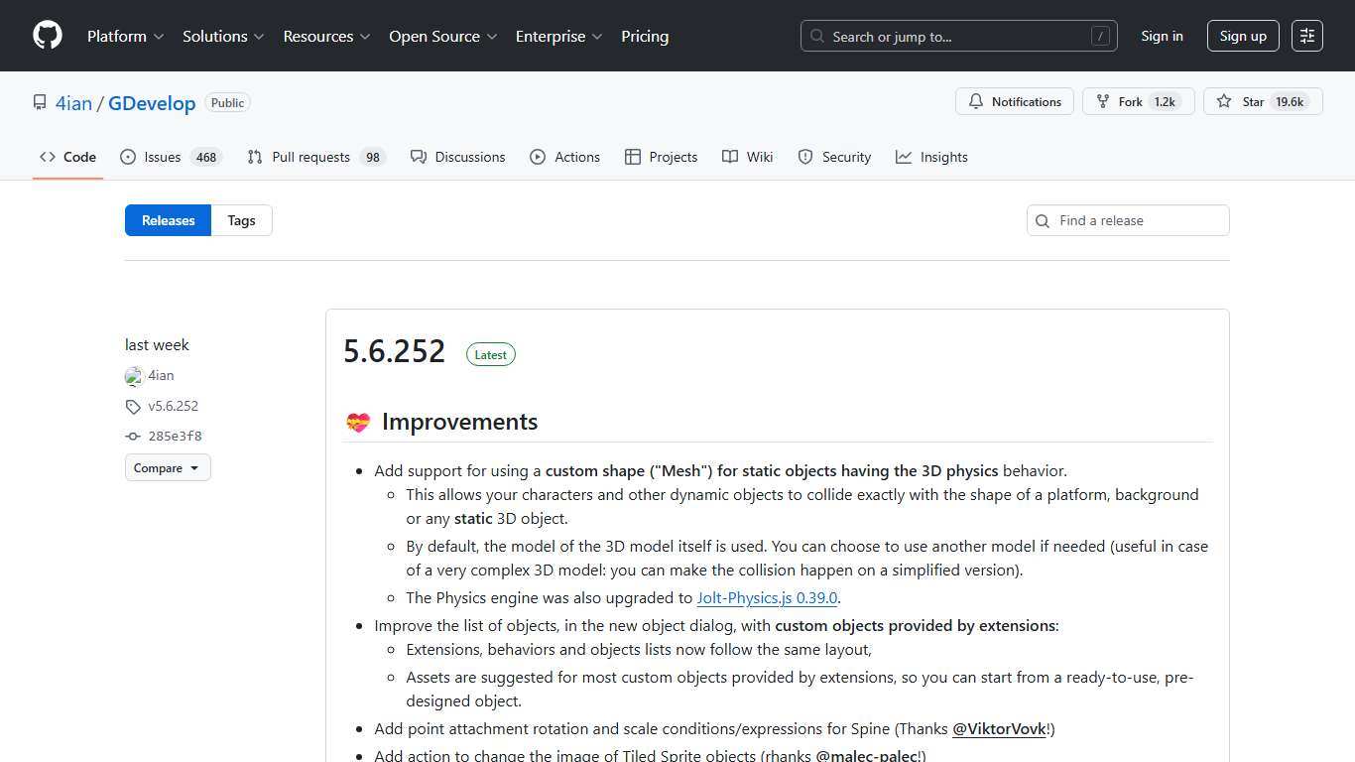Expand the Compare dropdown
1355x762 pixels.
(x=168, y=468)
